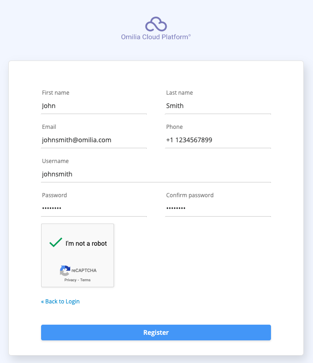
Task: Click the "Phone" field label
Action: pyautogui.click(x=175, y=127)
